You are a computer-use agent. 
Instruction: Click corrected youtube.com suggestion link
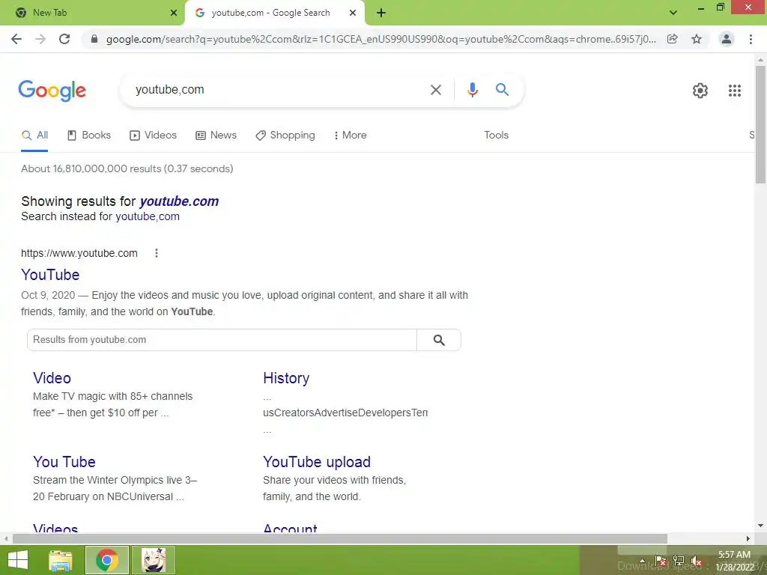click(x=179, y=201)
